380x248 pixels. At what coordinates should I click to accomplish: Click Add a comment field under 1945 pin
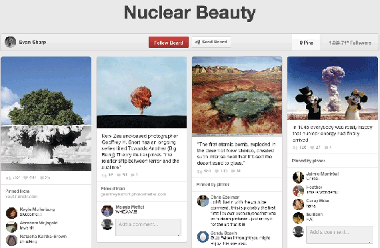pyautogui.click(x=339, y=235)
